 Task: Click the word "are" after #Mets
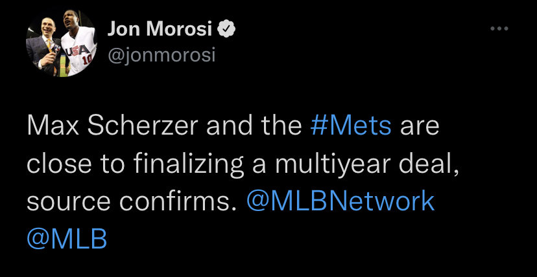tap(420, 126)
